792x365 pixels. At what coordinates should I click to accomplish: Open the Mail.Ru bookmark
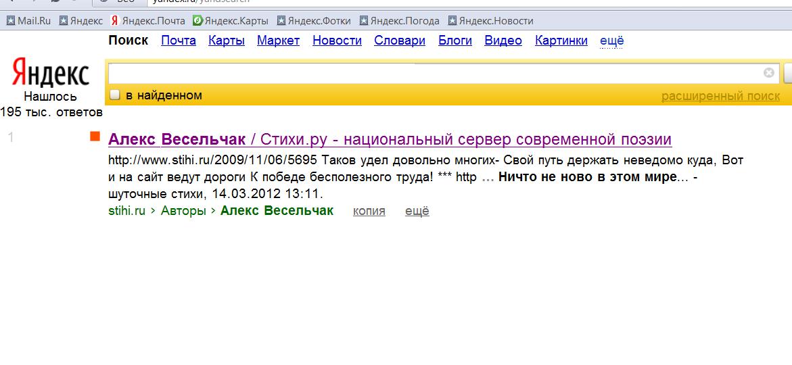pyautogui.click(x=28, y=21)
